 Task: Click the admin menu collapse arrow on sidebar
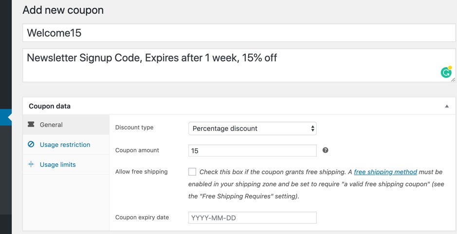[x=9, y=117]
